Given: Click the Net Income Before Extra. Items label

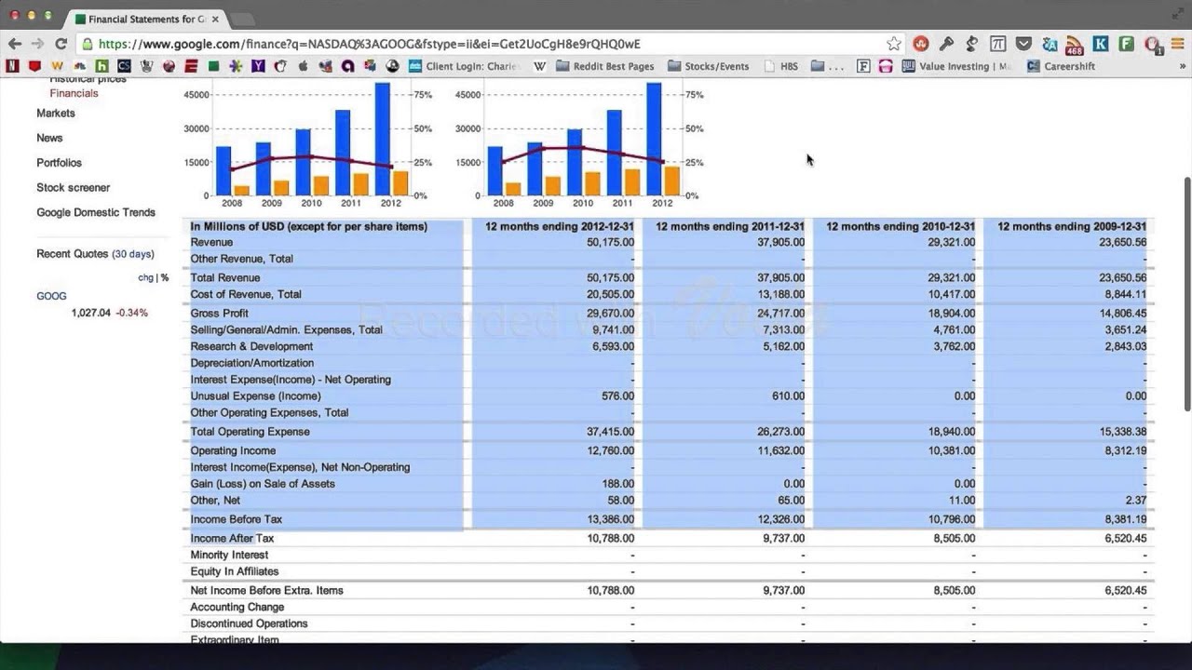Looking at the screenshot, I should coord(267,590).
